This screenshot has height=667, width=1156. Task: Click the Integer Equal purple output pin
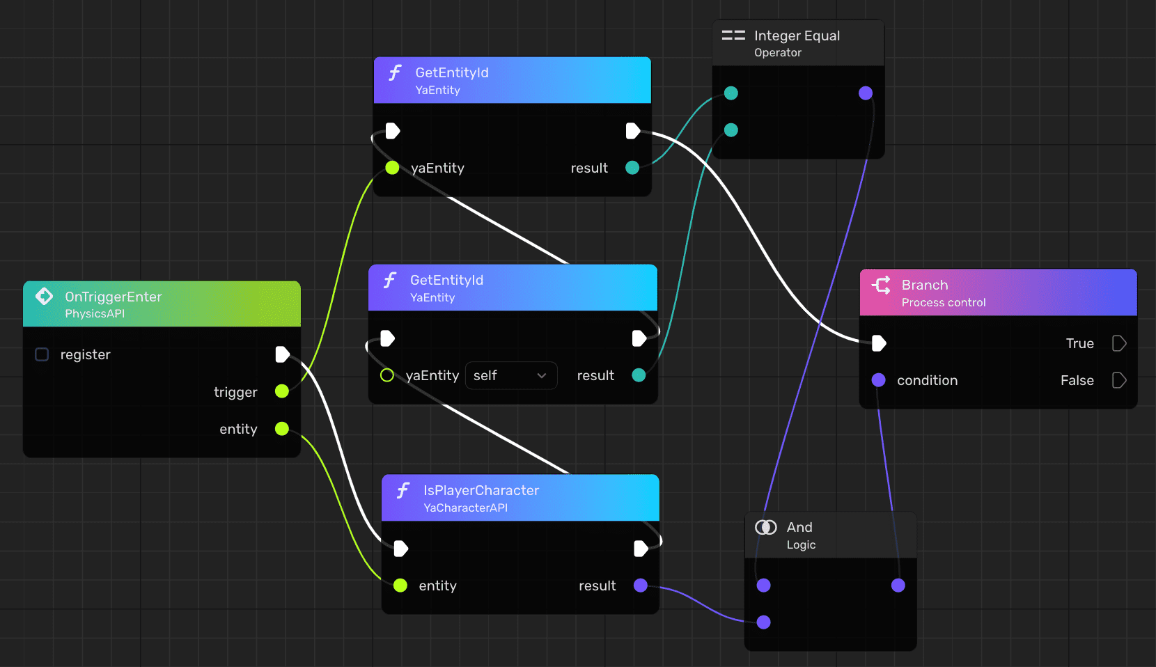tap(866, 93)
